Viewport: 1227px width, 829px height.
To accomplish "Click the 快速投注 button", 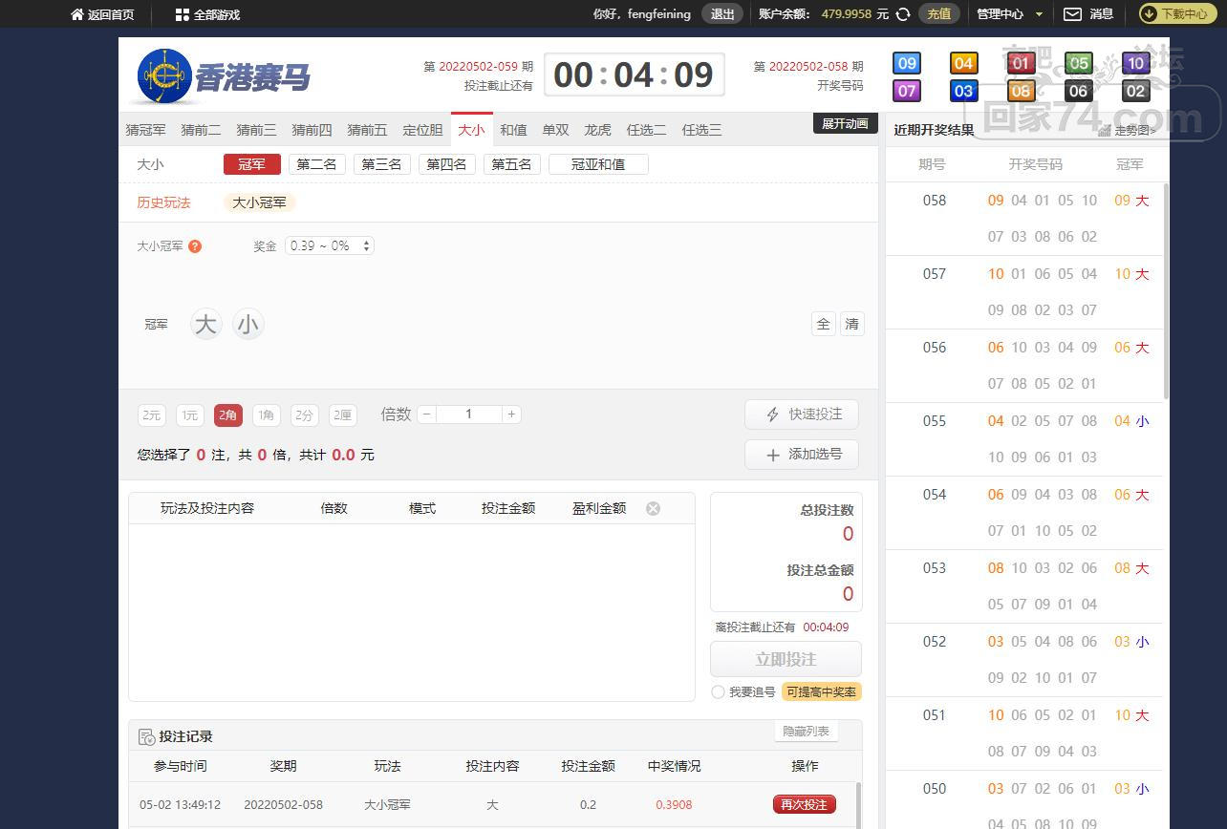I will pyautogui.click(x=801, y=414).
